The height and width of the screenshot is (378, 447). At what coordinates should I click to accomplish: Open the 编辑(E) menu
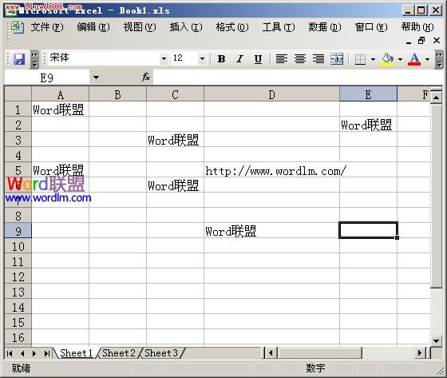click(93, 27)
